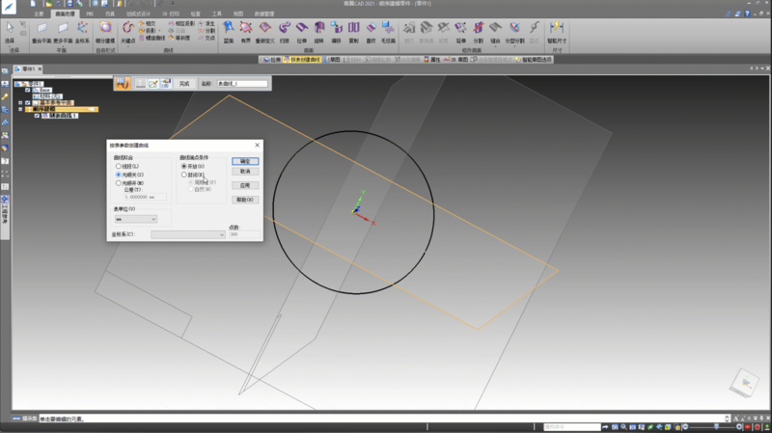Select the 关键点 keypoint curve tool

coord(128,31)
